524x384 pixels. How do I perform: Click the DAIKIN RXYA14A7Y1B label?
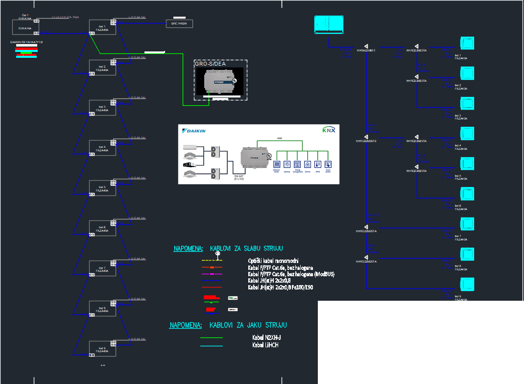(x=26, y=43)
